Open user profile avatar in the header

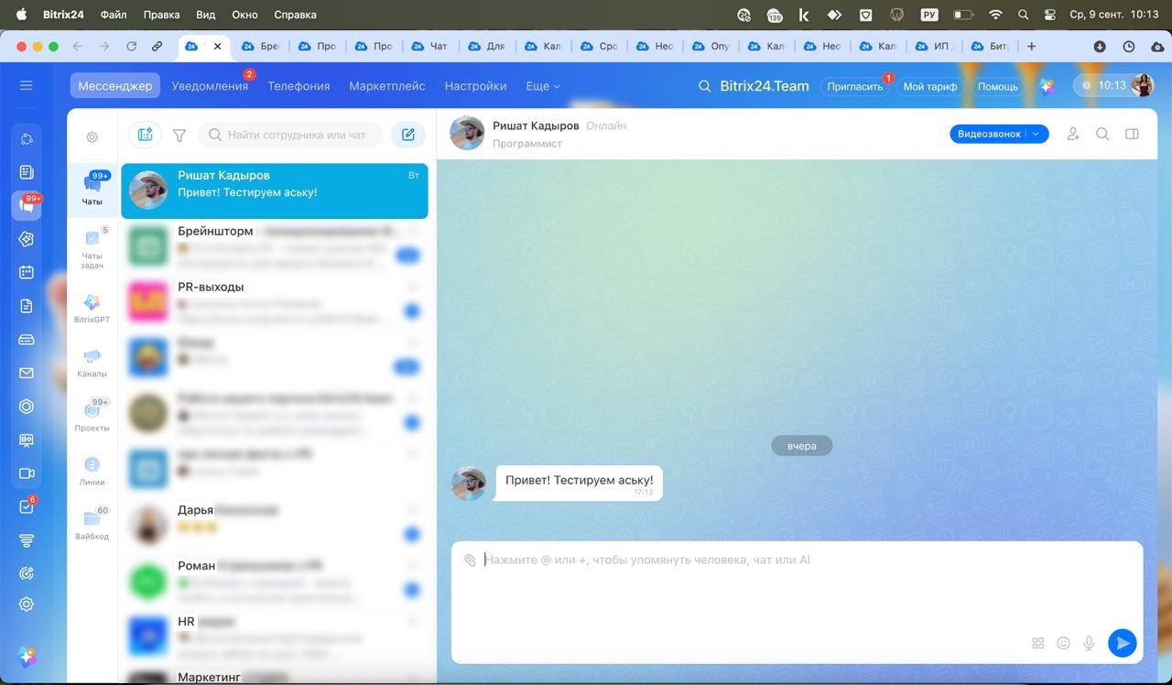(1143, 85)
